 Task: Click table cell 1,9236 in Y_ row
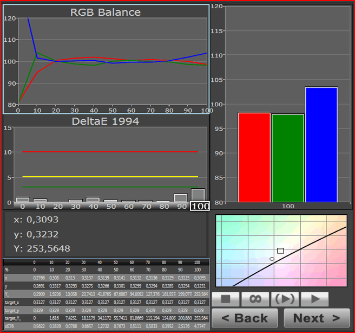[x=55, y=294]
